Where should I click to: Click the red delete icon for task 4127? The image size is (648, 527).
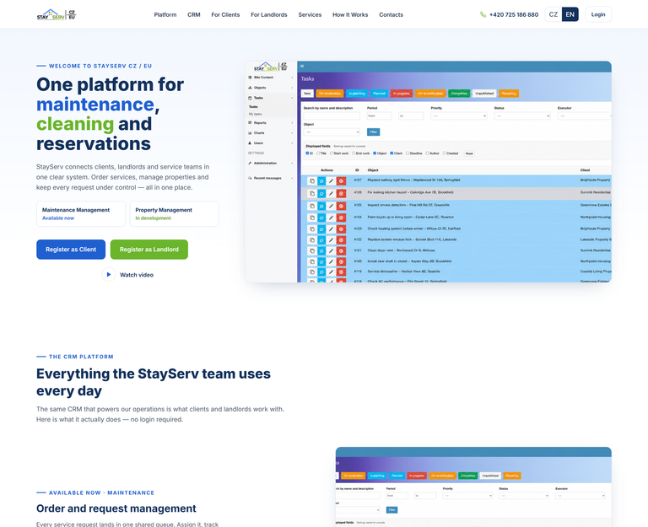[341, 181]
